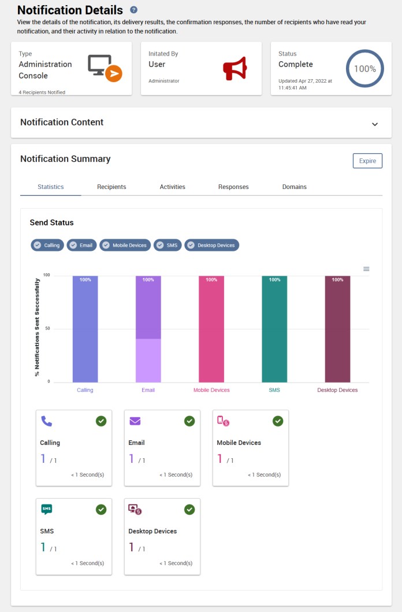
Task: Toggle the Email filter chip
Action: [81, 245]
